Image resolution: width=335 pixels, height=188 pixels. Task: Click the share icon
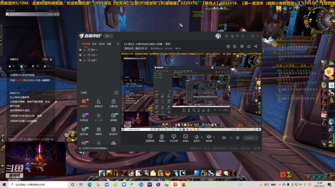tap(256, 46)
